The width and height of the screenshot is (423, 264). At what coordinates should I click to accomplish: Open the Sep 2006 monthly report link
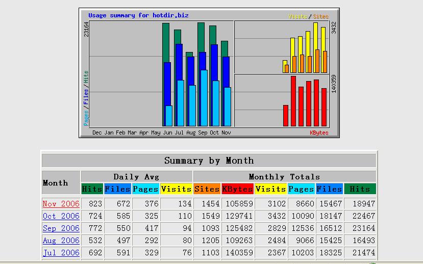(61, 228)
